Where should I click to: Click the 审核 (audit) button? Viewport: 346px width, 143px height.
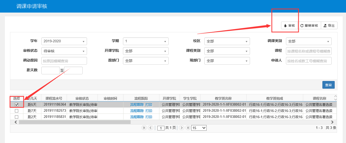tap(289, 26)
